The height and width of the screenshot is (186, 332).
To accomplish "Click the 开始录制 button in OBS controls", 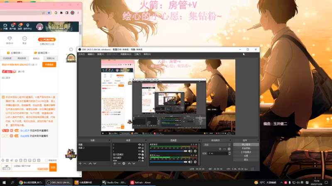I will (246, 148).
